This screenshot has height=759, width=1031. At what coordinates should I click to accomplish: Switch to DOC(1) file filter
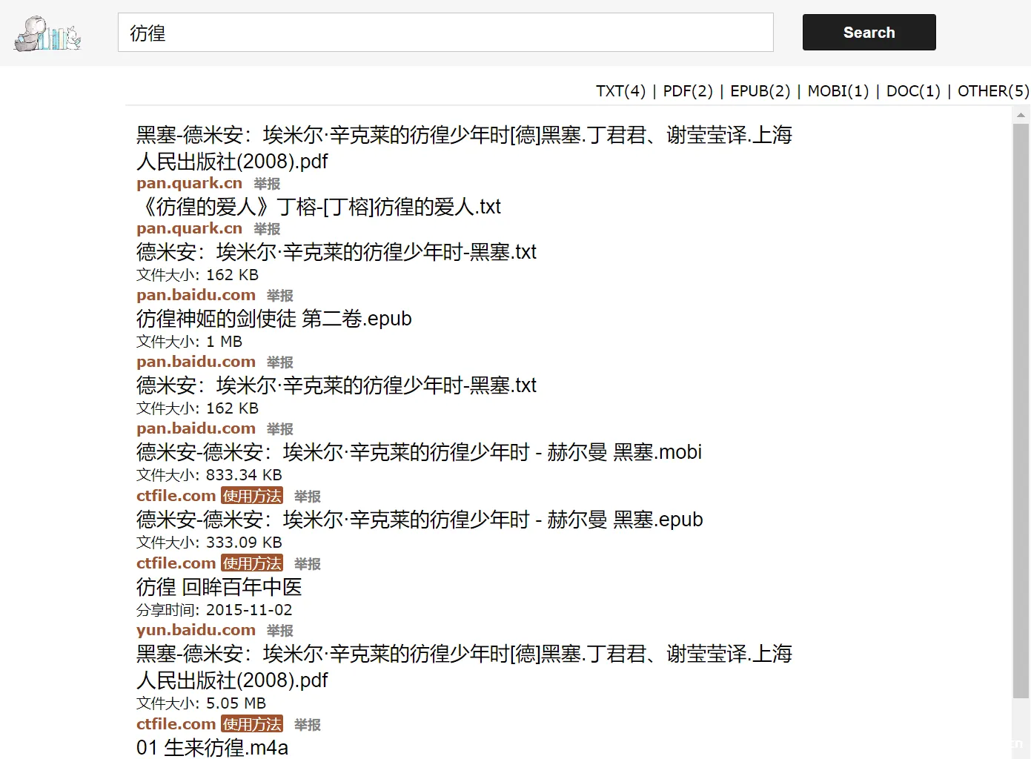pos(912,91)
